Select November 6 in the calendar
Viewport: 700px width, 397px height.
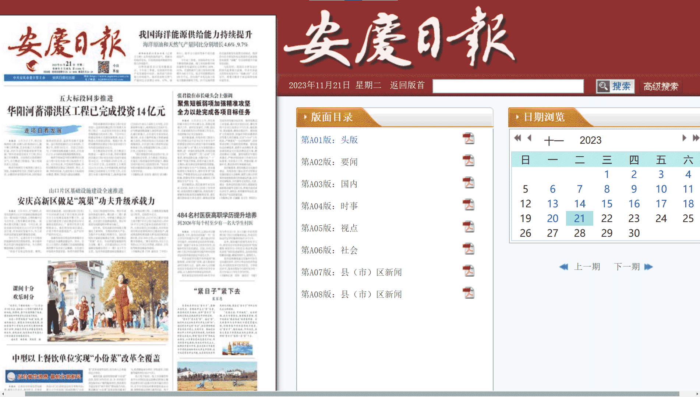pos(552,189)
